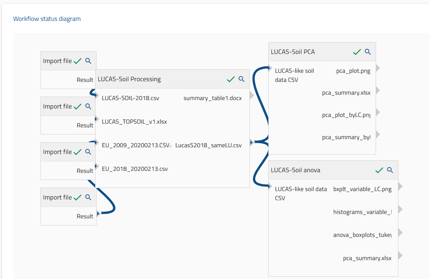Select output port arrow of summary_table1.docx
Screen dimensions: 429x279
(x=251, y=96)
